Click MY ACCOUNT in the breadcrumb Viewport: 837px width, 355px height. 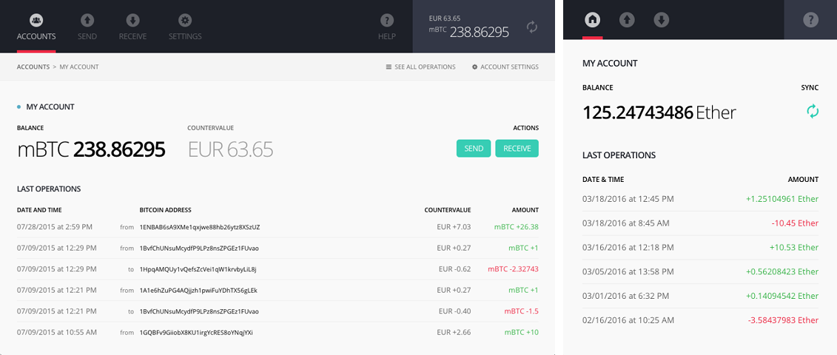tap(79, 67)
